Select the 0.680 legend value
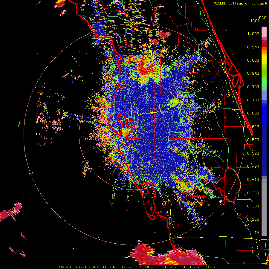269x269 pixels. coord(253,113)
